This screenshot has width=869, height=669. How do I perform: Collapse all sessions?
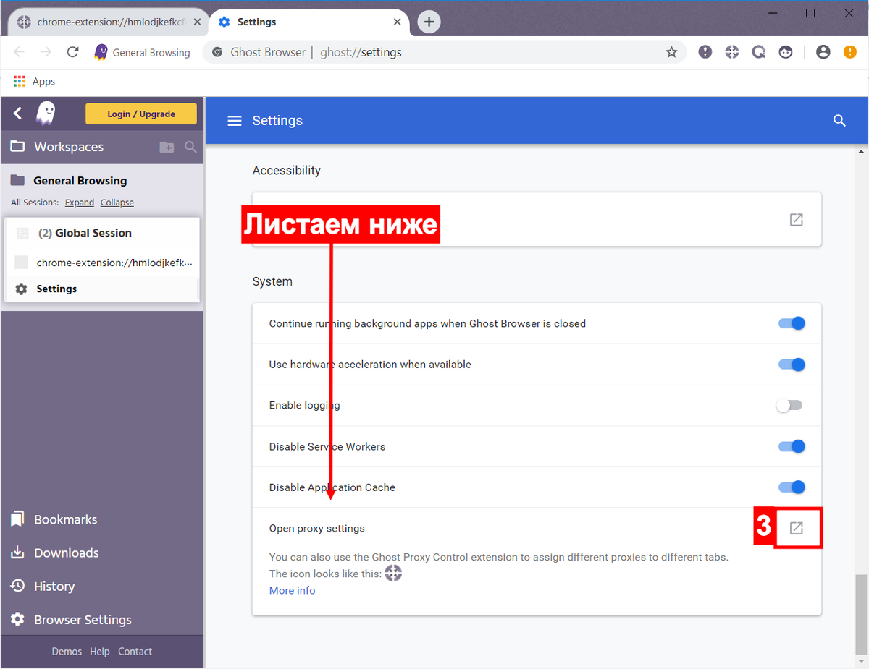pyautogui.click(x=117, y=203)
